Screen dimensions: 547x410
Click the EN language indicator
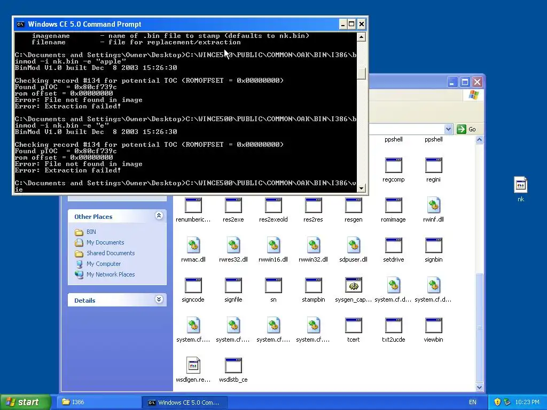[473, 403]
